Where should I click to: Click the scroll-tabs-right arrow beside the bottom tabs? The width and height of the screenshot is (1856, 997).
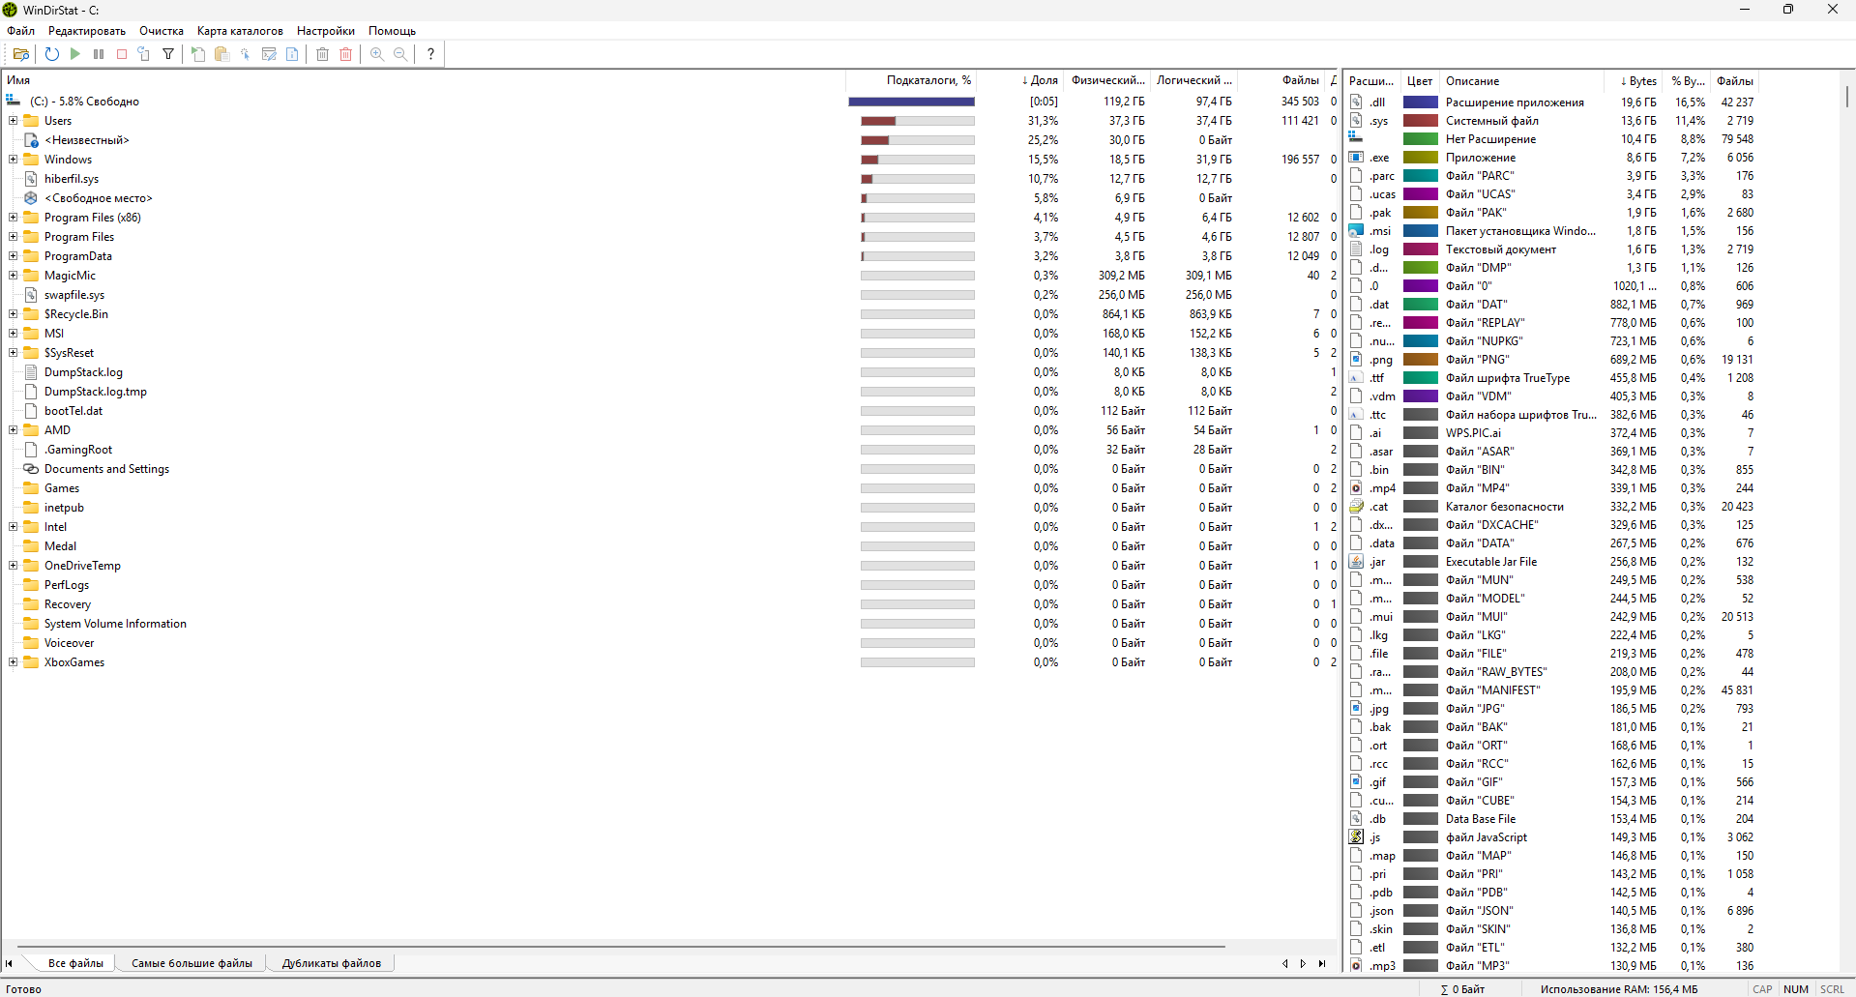1303,963
